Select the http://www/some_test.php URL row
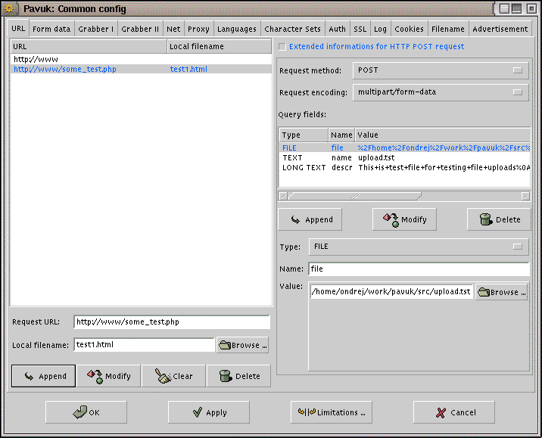This screenshot has width=542, height=438. coord(65,69)
